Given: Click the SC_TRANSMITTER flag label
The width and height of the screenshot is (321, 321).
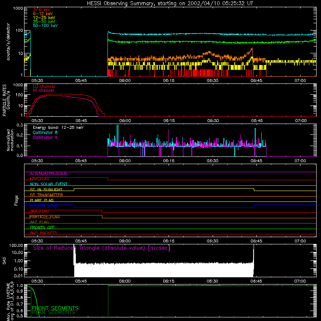Looking at the screenshot, I should [46, 195].
